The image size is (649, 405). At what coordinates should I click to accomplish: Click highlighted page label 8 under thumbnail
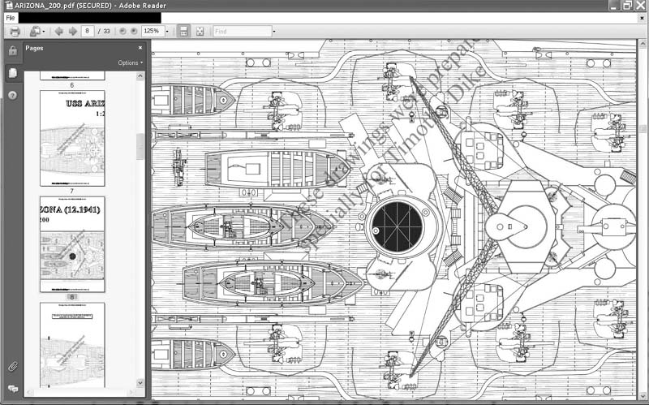(x=71, y=297)
